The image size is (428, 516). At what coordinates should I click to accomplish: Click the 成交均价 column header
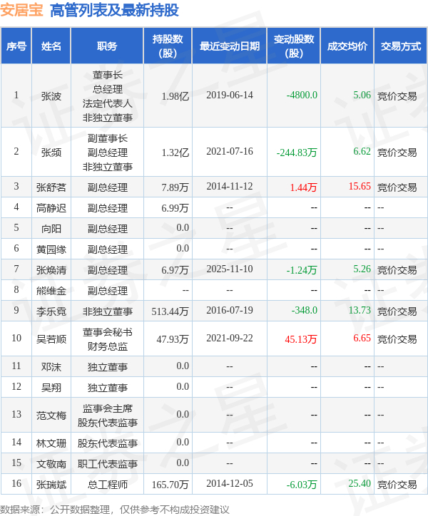point(347,46)
